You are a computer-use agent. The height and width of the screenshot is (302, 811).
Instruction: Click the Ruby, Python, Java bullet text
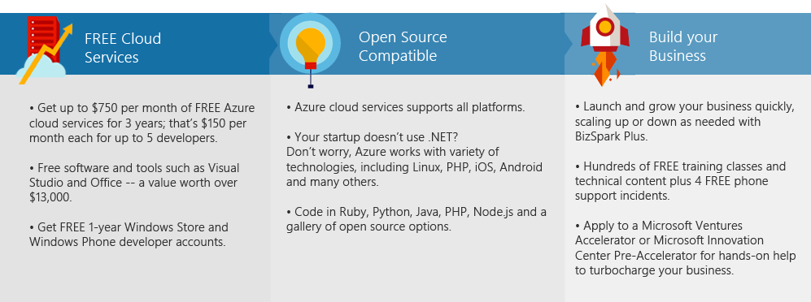(x=416, y=219)
